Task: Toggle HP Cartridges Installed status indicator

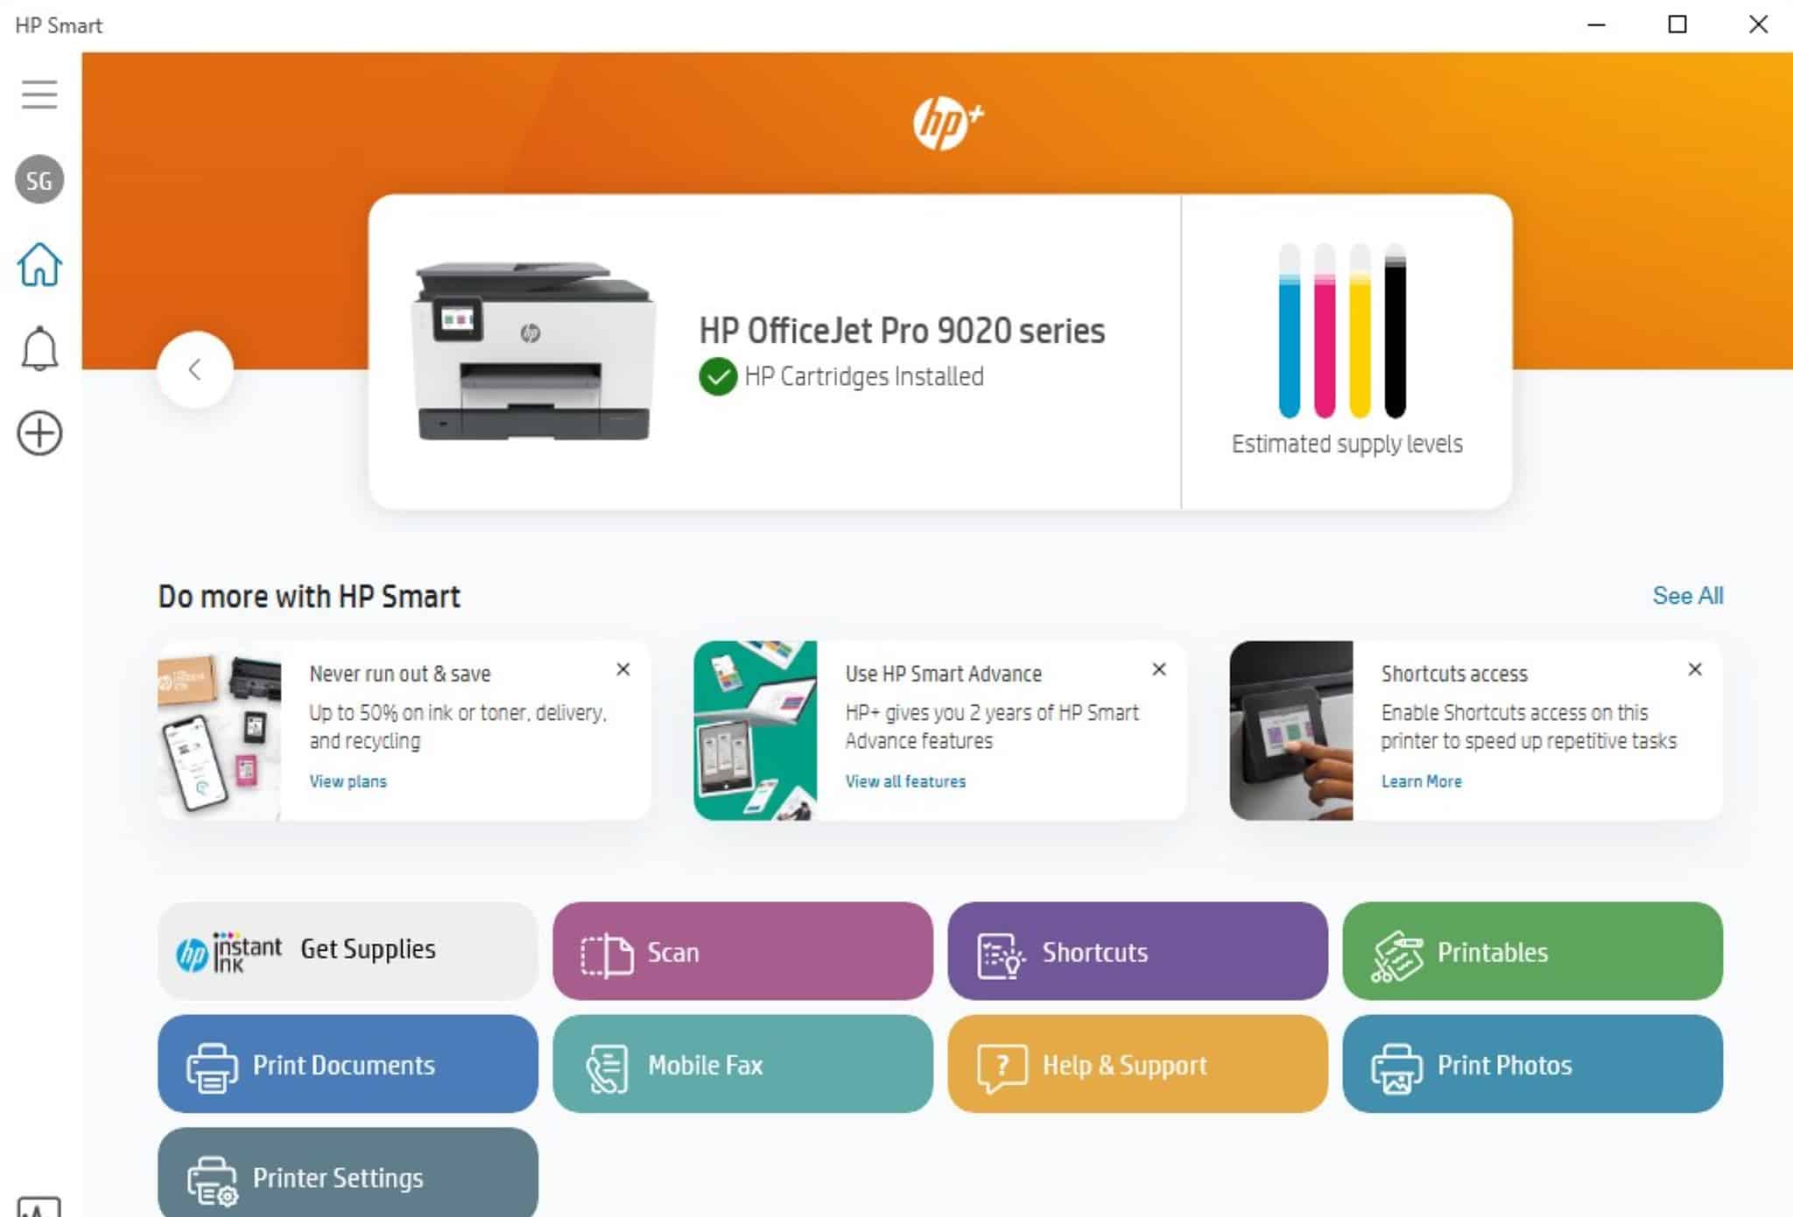Action: point(715,376)
